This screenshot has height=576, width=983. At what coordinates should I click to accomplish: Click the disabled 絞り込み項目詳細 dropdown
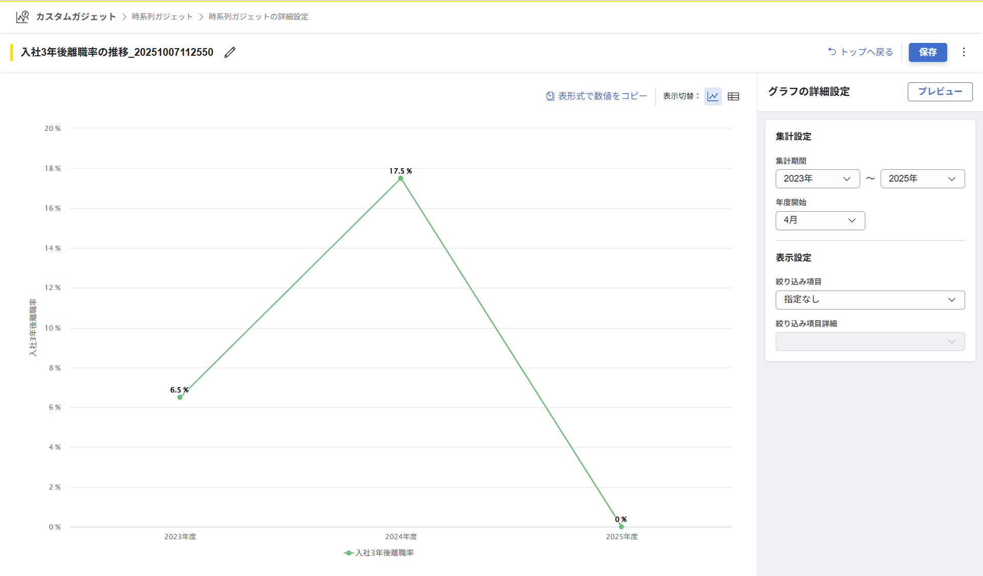(x=870, y=342)
